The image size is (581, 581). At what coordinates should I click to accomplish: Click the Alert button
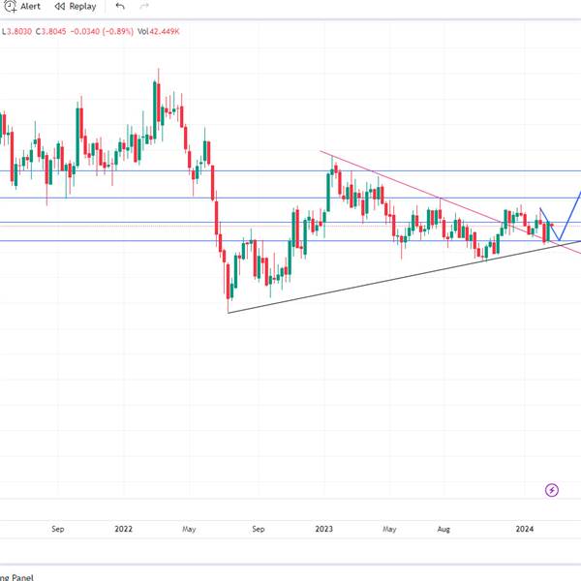(x=22, y=7)
